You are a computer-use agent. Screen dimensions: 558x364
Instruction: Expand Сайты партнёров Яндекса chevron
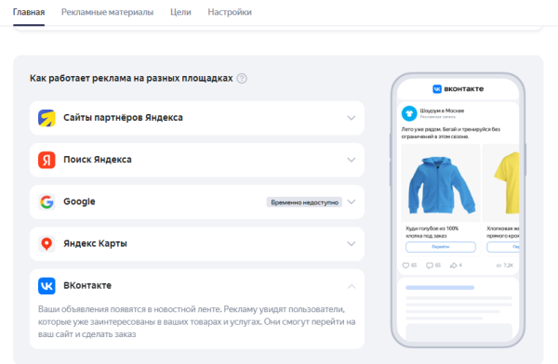tap(352, 118)
